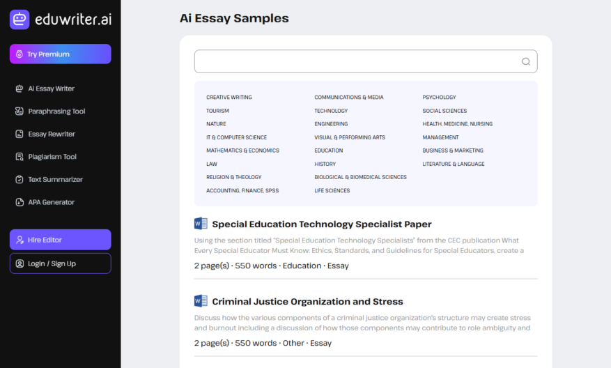The image size is (611, 368).
Task: Click the eduwriter.ai robot logo icon
Action: click(20, 20)
